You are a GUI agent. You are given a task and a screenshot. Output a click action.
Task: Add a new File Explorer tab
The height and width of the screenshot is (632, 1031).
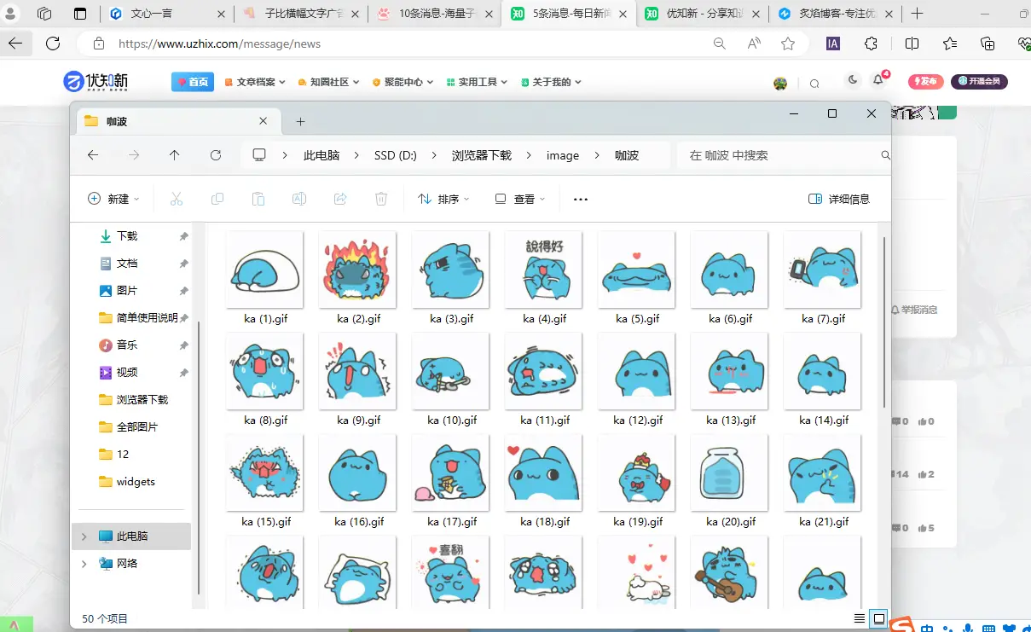point(300,121)
